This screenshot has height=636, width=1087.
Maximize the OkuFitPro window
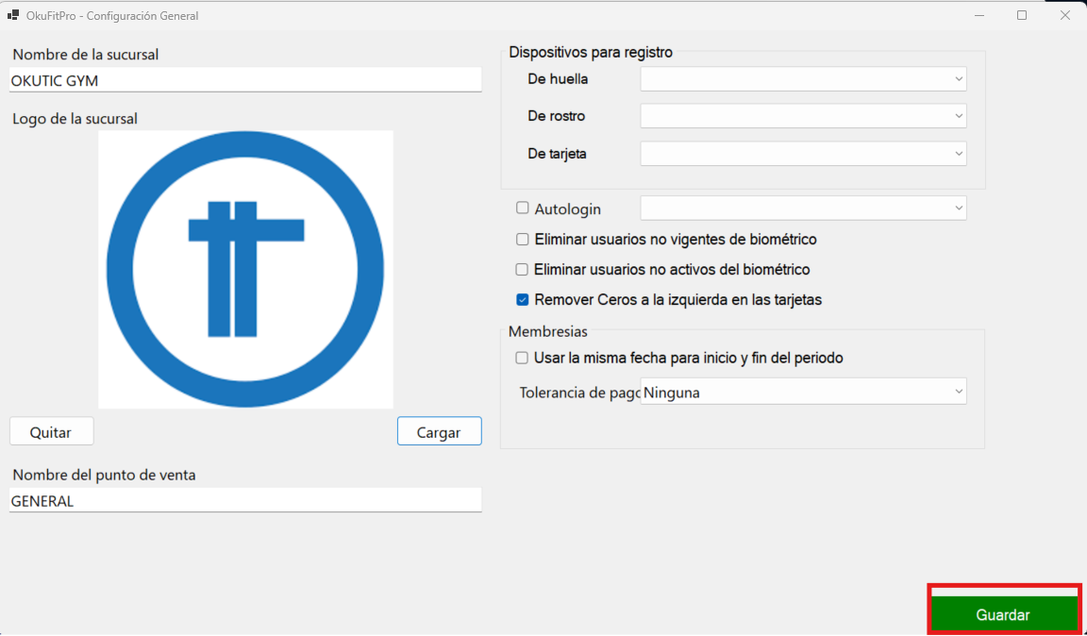1022,15
